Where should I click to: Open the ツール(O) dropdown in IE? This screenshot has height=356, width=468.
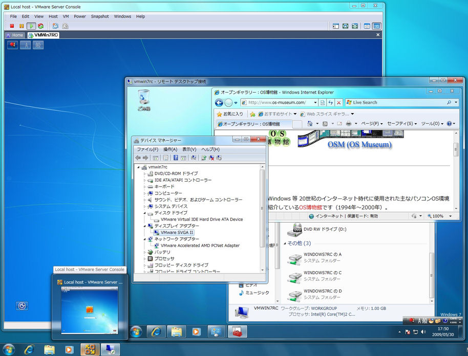tap(432, 123)
